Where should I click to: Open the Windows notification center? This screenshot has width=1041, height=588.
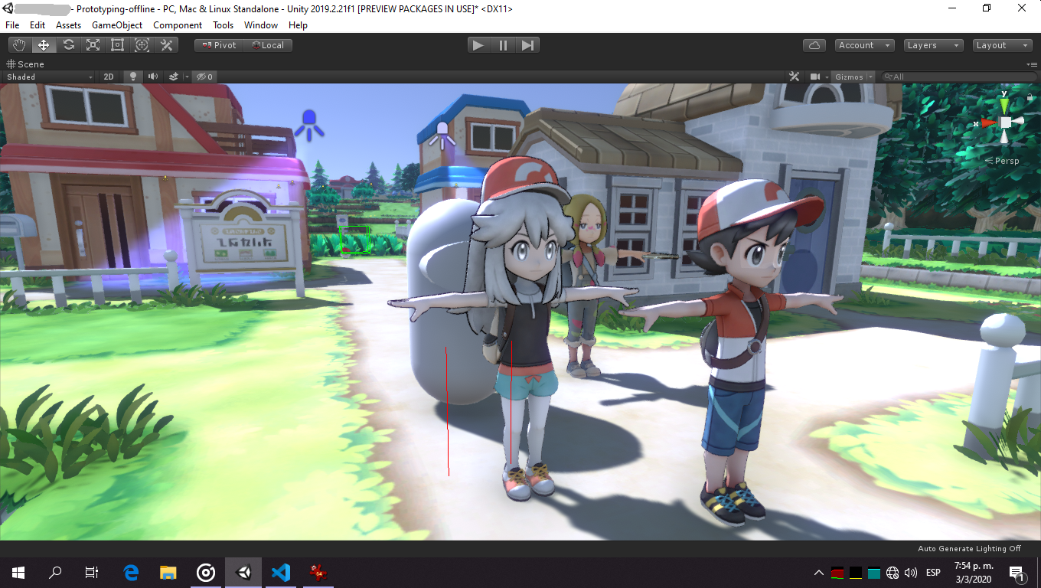point(1017,573)
